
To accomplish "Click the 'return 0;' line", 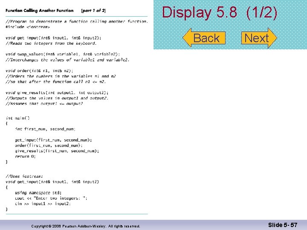I will [25, 156].
